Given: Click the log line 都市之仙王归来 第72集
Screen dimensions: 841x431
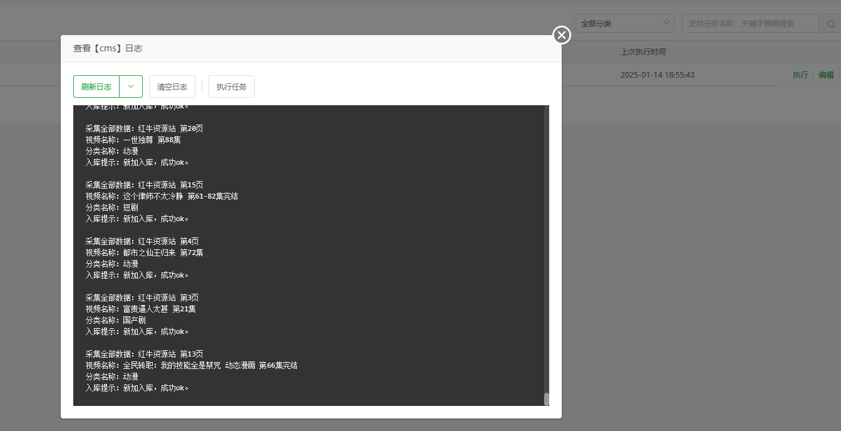Looking at the screenshot, I should point(145,253).
